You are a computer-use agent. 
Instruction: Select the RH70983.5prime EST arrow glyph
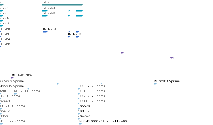(x=155, y=84)
